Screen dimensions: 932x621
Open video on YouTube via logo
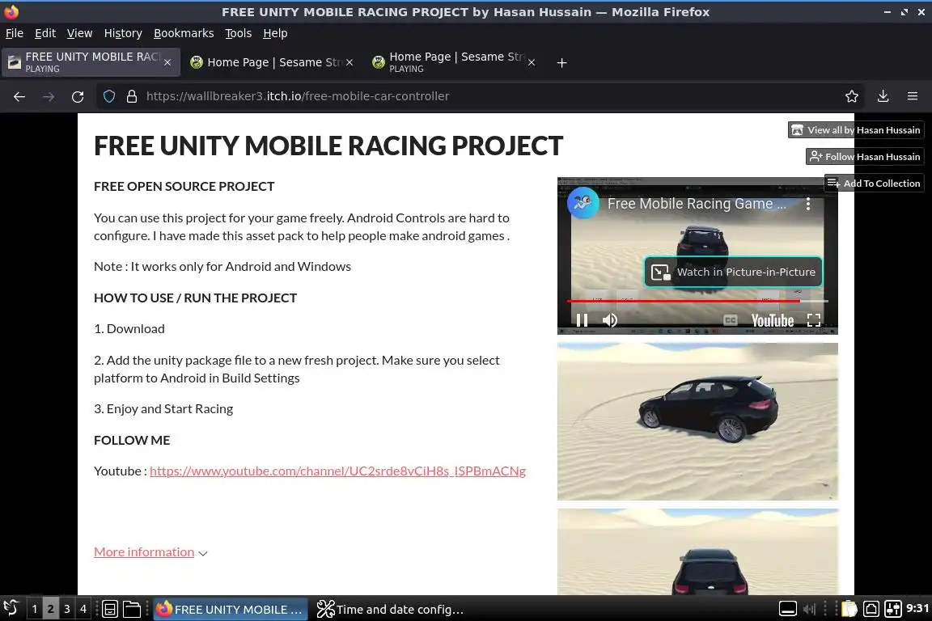point(772,321)
